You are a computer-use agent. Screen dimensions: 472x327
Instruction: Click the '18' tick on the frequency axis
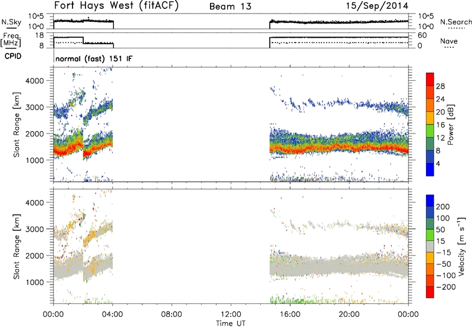click(39, 35)
